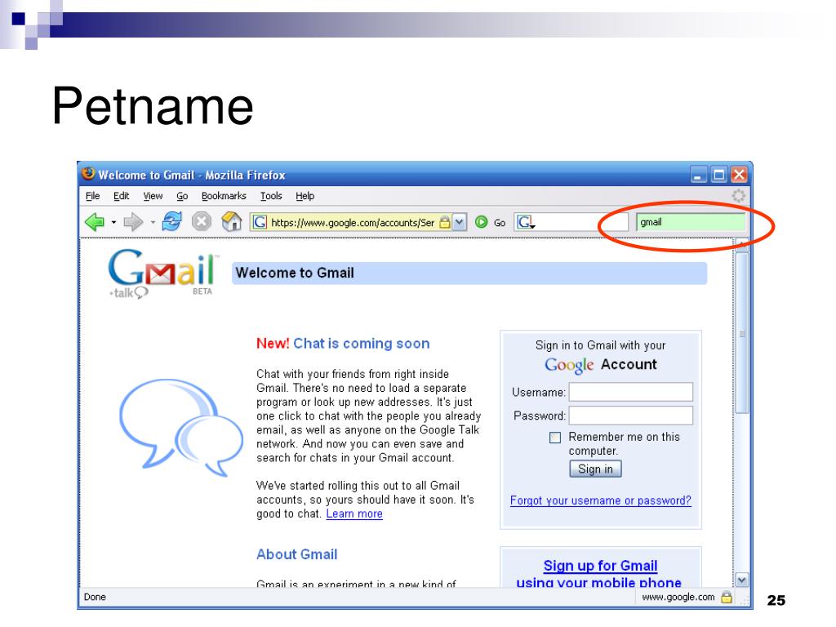Click the Sign in button
Viewport: 836px width, 627px height.
595,469
